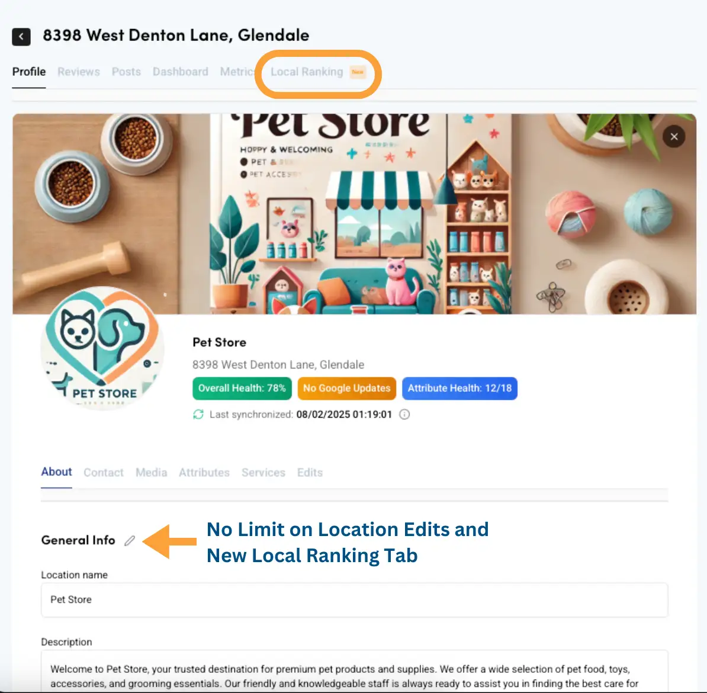Image resolution: width=707 pixels, height=693 pixels.
Task: Open the Services sub-tab
Action: pos(263,473)
